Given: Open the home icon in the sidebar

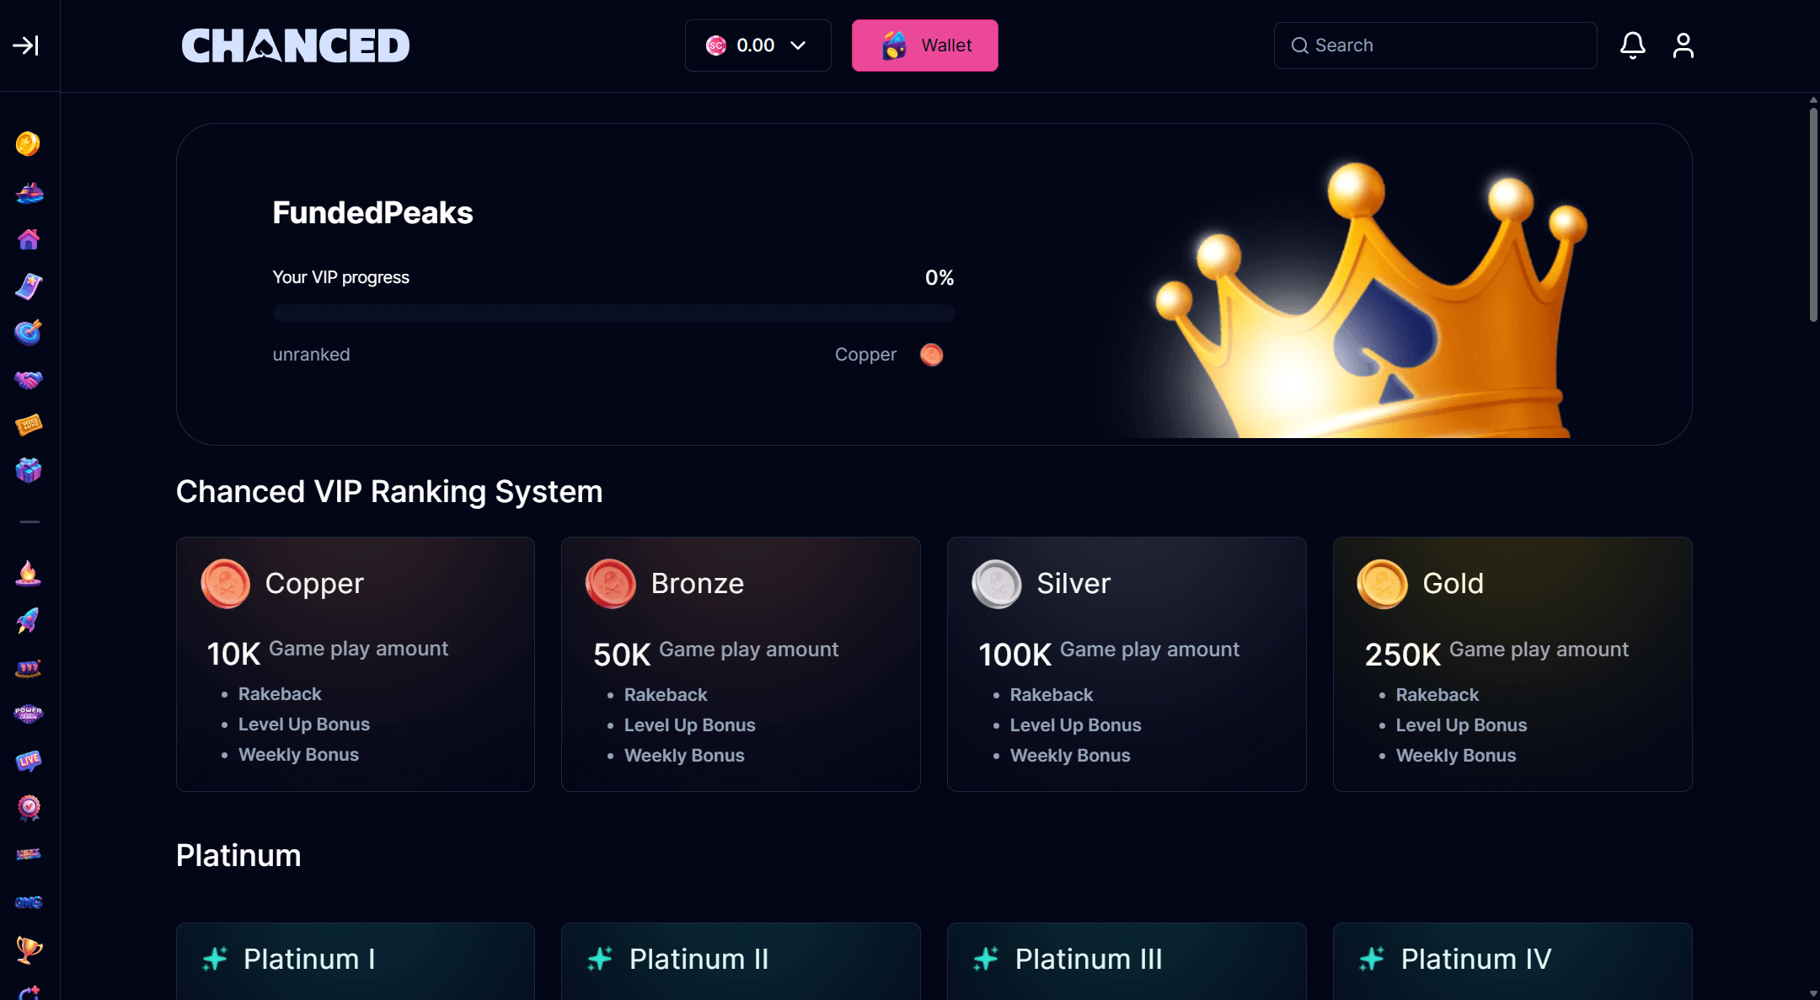Looking at the screenshot, I should (x=29, y=239).
